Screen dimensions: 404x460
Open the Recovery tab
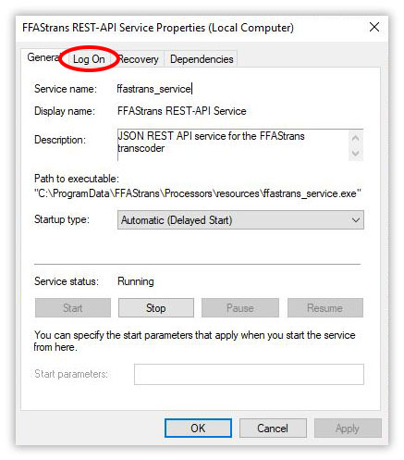point(139,59)
